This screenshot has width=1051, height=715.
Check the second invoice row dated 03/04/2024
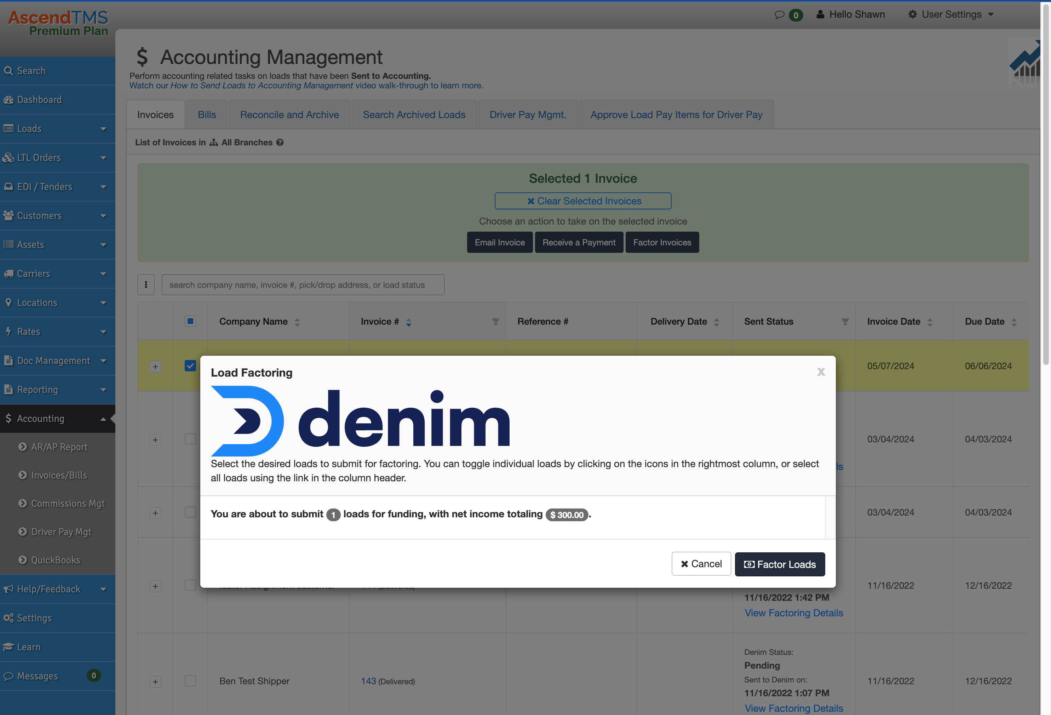pyautogui.click(x=190, y=512)
